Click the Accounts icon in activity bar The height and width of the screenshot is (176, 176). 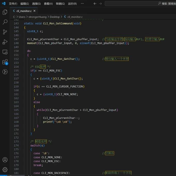(5, 160)
